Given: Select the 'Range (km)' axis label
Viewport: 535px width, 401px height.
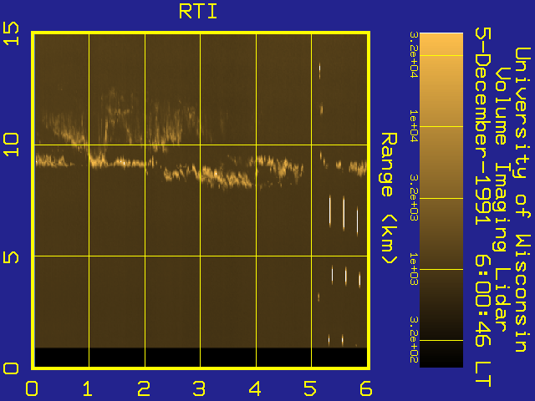Looking at the screenshot, I should point(389,198).
